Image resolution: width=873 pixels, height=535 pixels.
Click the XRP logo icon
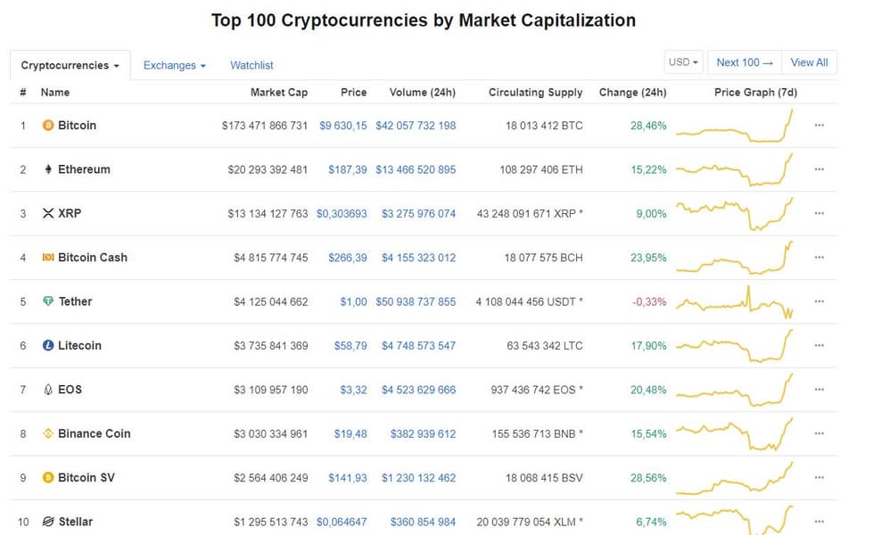48,214
